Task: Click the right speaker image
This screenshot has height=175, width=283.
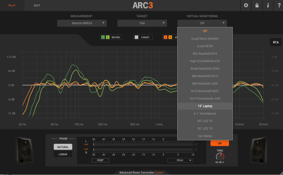Action: tap(258, 150)
